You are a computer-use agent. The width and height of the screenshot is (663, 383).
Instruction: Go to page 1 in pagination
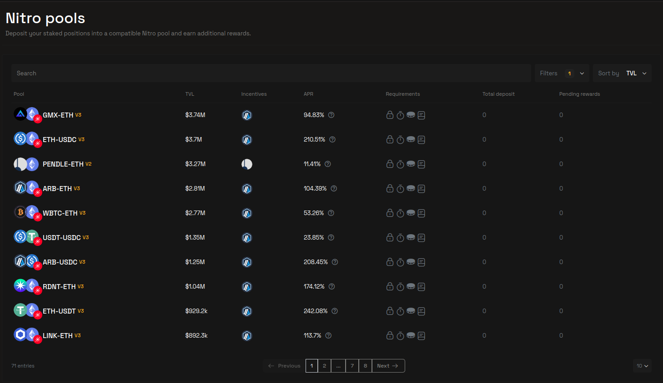[311, 366]
